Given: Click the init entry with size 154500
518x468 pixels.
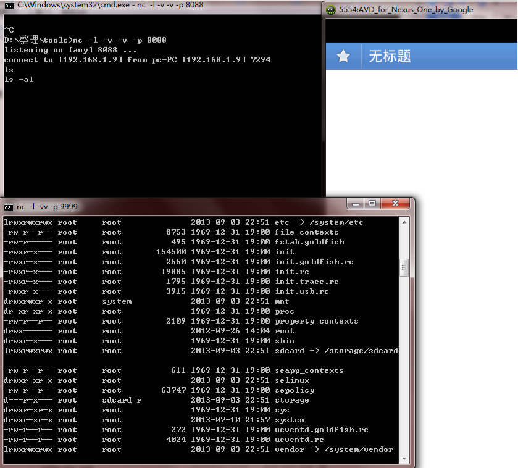Looking at the screenshot, I should coord(285,252).
